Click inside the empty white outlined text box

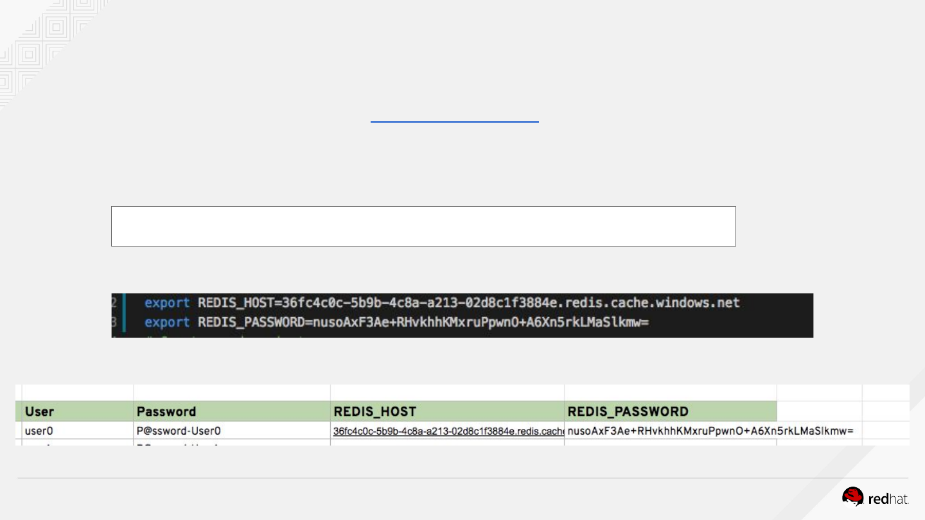click(423, 226)
